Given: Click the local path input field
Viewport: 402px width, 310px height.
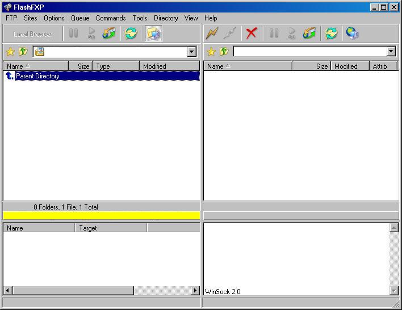Looking at the screenshot, I should pyautogui.click(x=116, y=52).
